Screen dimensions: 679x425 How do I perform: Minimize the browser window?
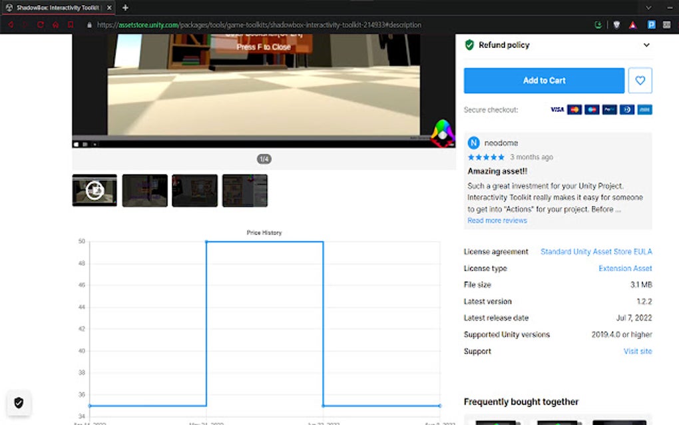(670, 7)
